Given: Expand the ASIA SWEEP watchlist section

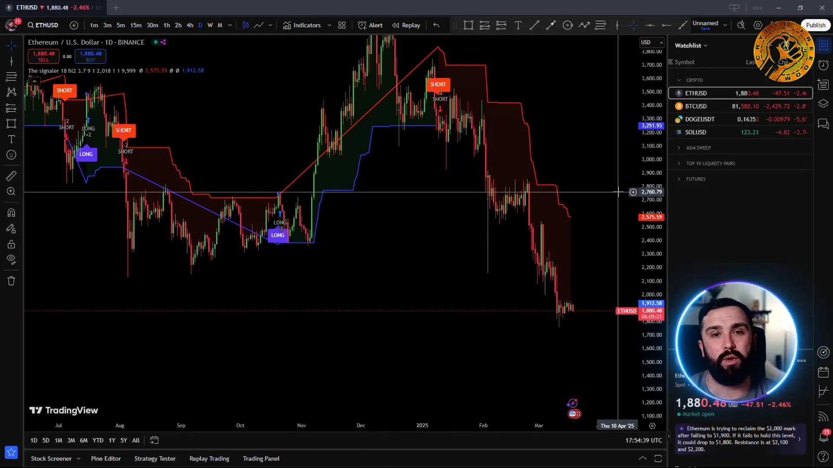Looking at the screenshot, I should (x=679, y=148).
